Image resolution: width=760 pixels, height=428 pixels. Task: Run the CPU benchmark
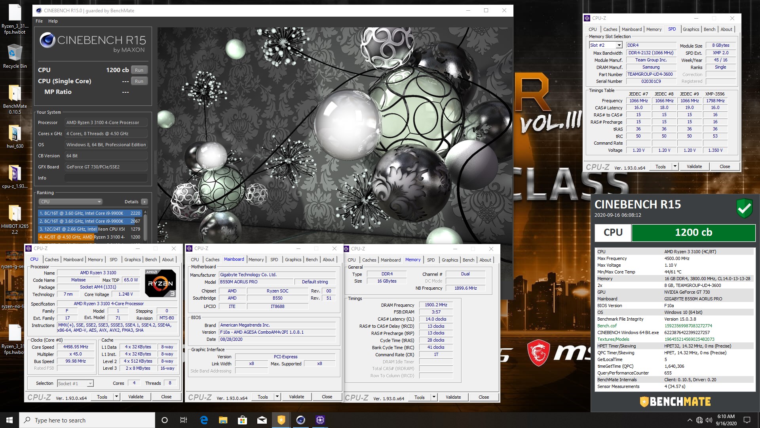[139, 70]
